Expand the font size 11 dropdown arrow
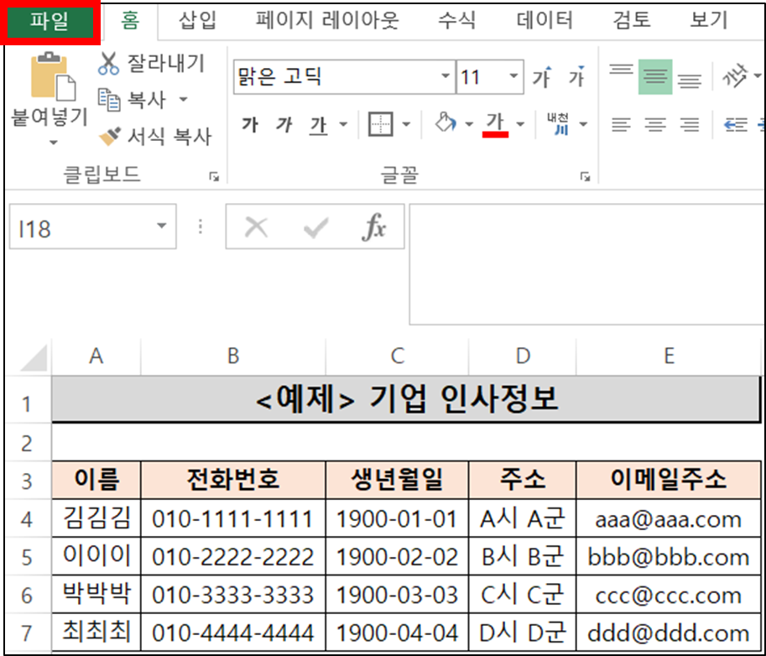 point(513,76)
